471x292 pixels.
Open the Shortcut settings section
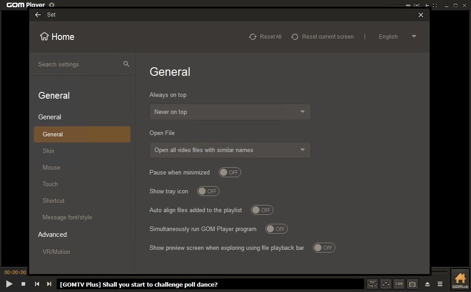point(53,200)
